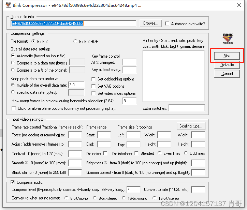The height and width of the screenshot is (210, 247).
Task: Choose Automatic data rate option
Action: coord(13,56)
